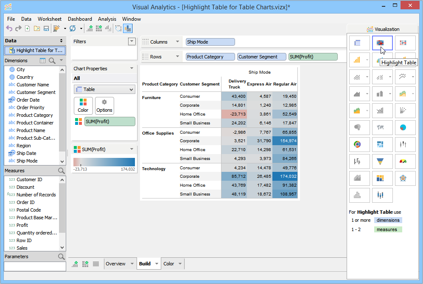This screenshot has width=423, height=284.
Task: Open the Table mark type combo box
Action: pos(104,89)
